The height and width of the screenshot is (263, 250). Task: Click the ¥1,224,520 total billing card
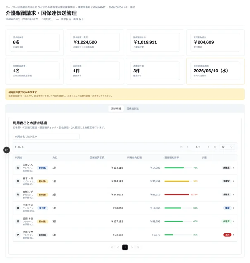(x=95, y=42)
